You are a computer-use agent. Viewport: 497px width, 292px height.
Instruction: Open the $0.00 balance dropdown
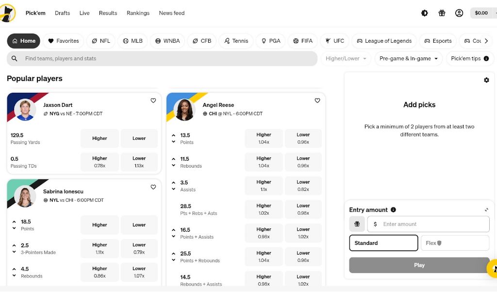482,13
